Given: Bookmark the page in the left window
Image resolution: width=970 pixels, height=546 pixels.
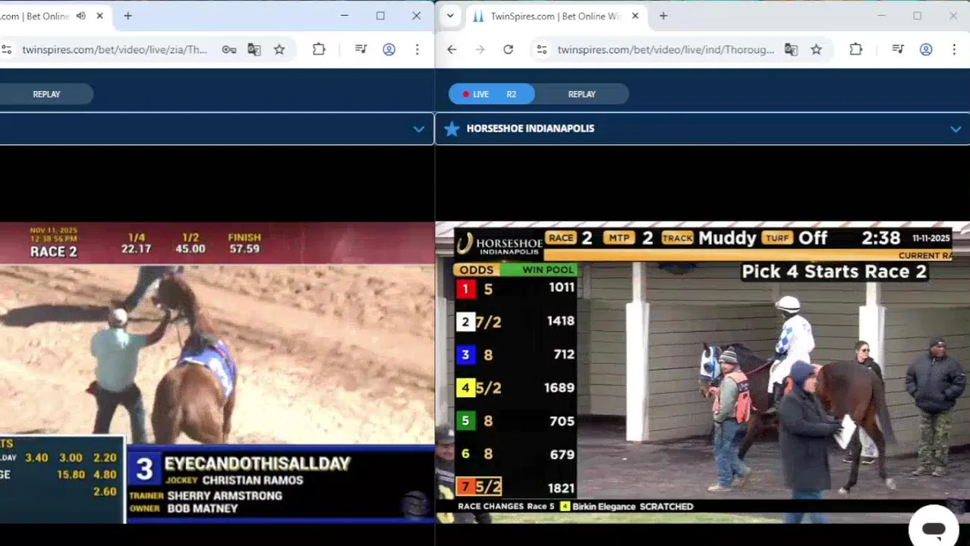Looking at the screenshot, I should (279, 49).
